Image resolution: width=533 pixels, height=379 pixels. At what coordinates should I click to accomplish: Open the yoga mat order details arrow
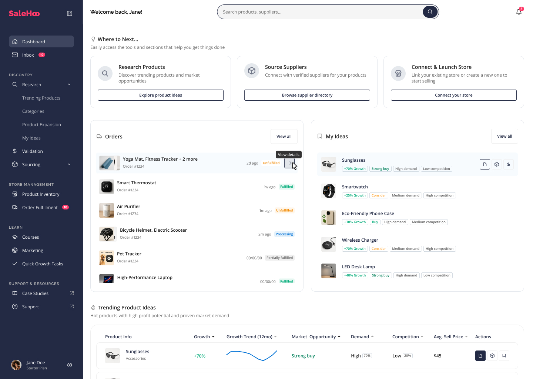[289, 163]
